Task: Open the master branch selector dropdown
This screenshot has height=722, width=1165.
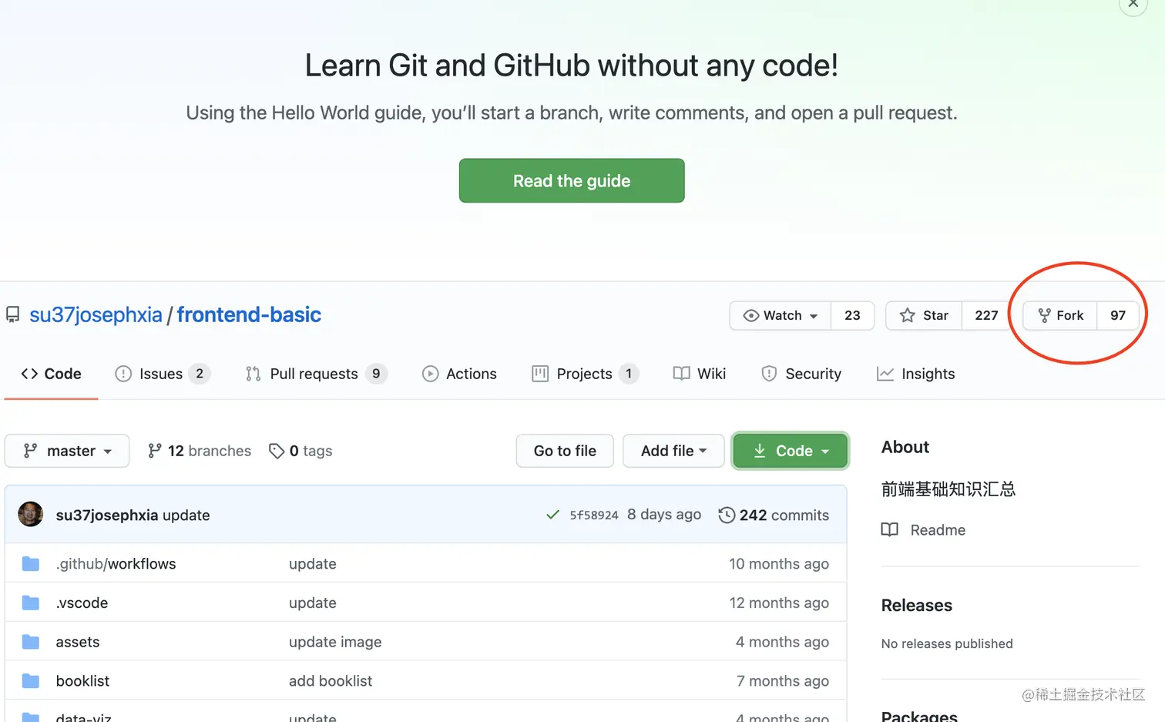Action: [67, 451]
